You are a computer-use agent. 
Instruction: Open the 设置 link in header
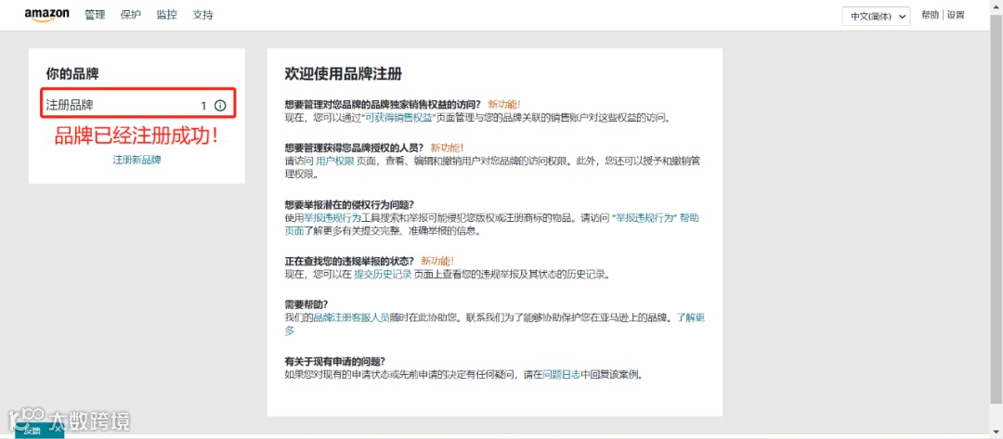[956, 16]
